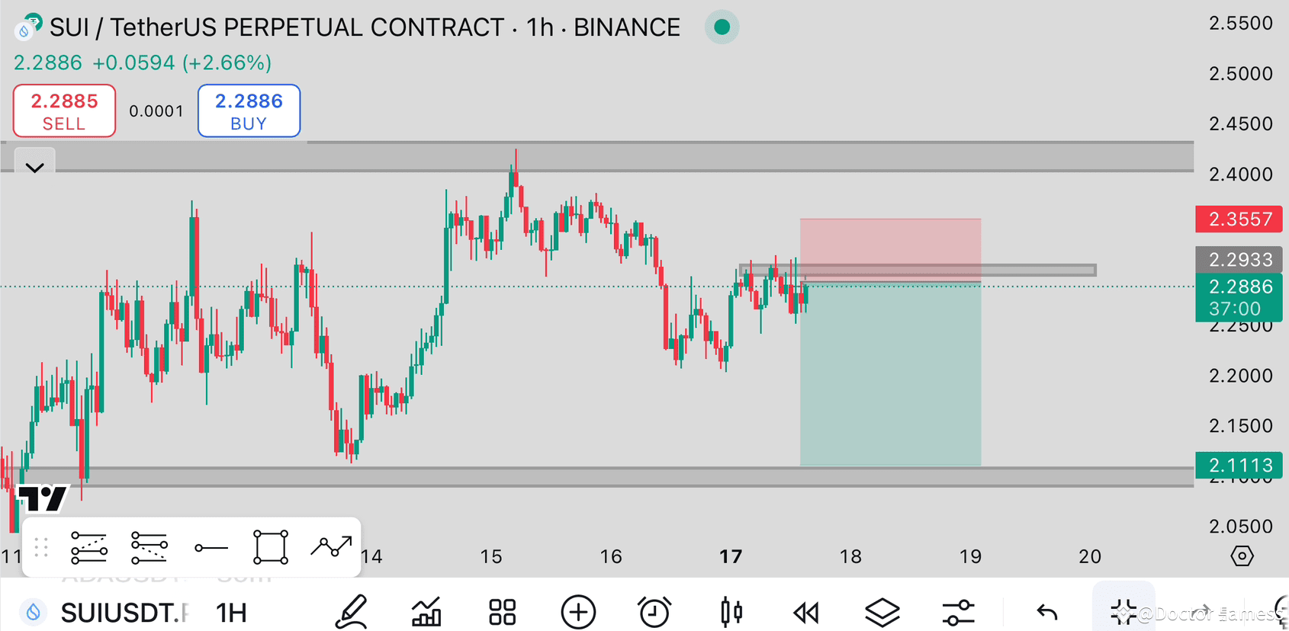Tap the plus circle to add a chart element
The width and height of the screenshot is (1289, 631).
coord(578,611)
